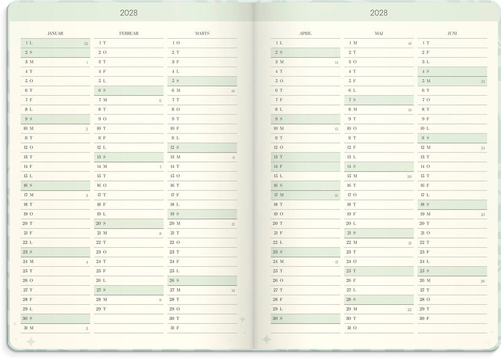501x359 pixels.
Task: Click the '31 M' row in Januar
Action: pyautogui.click(x=55, y=328)
